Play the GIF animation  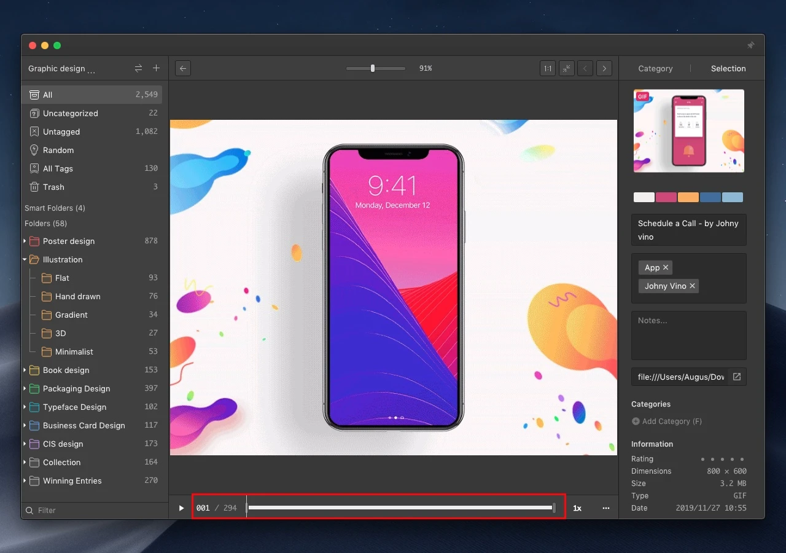pos(181,508)
